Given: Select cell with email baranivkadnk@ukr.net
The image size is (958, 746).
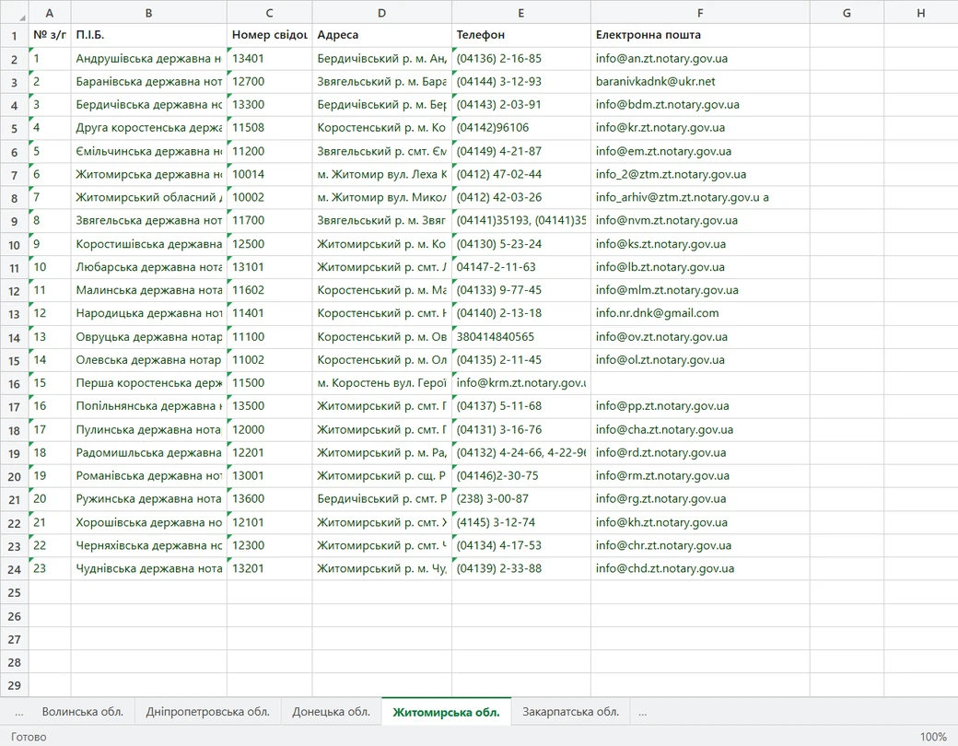Looking at the screenshot, I should coord(700,81).
